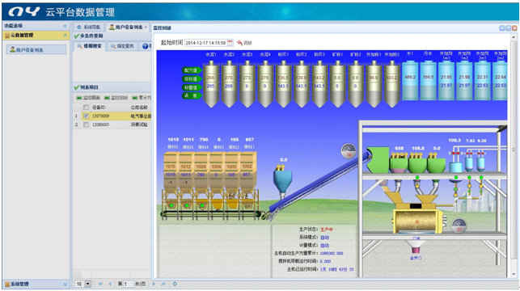Collapse the 功能选项 sidebar with double arrow
The image size is (520, 291).
coord(65,26)
